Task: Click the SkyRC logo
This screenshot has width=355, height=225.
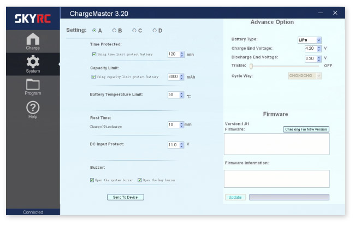Action: (33, 19)
